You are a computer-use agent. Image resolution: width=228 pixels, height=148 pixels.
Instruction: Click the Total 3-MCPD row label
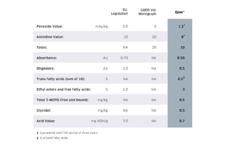coord(62,100)
